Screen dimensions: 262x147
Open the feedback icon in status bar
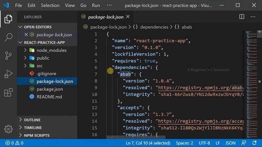click(244, 143)
